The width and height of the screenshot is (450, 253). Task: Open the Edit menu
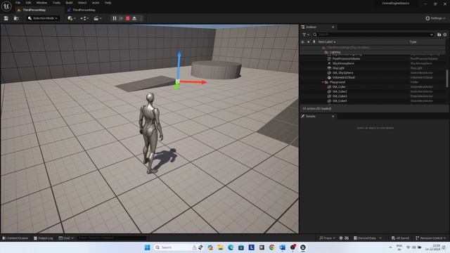click(28, 3)
